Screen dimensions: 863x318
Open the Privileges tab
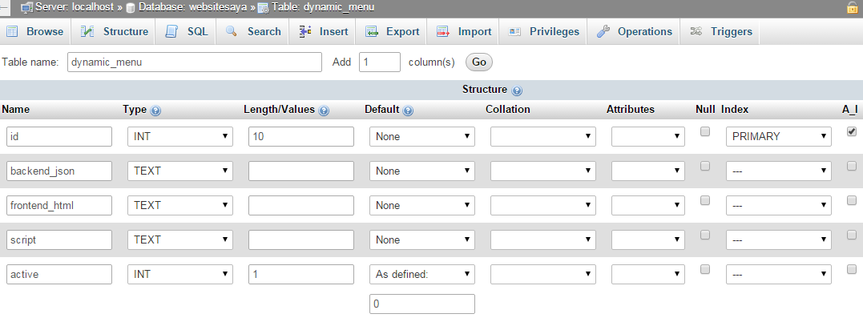pos(543,31)
